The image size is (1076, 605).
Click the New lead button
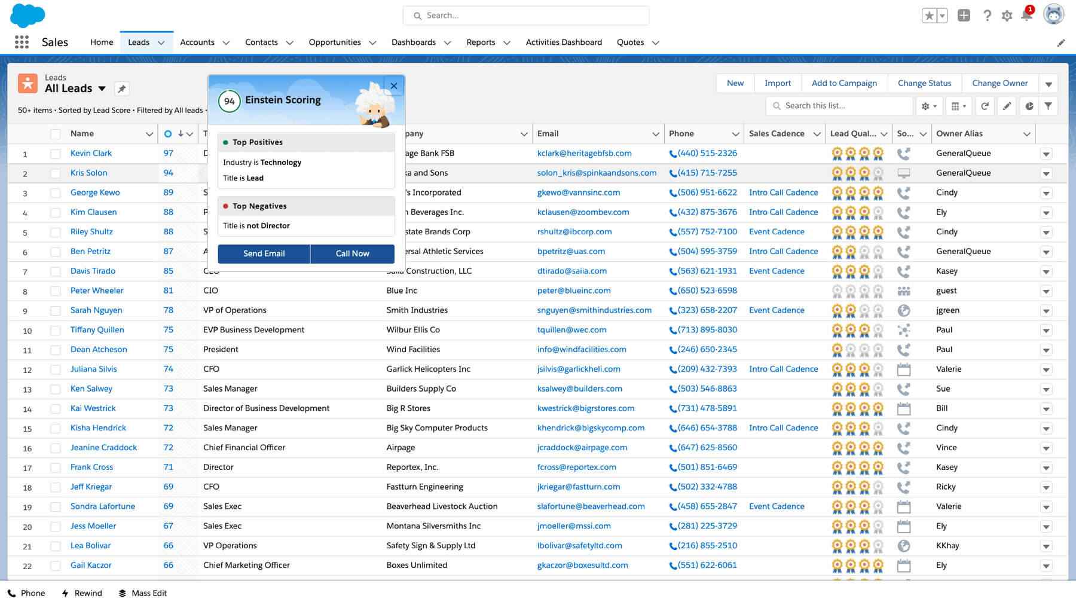point(735,83)
